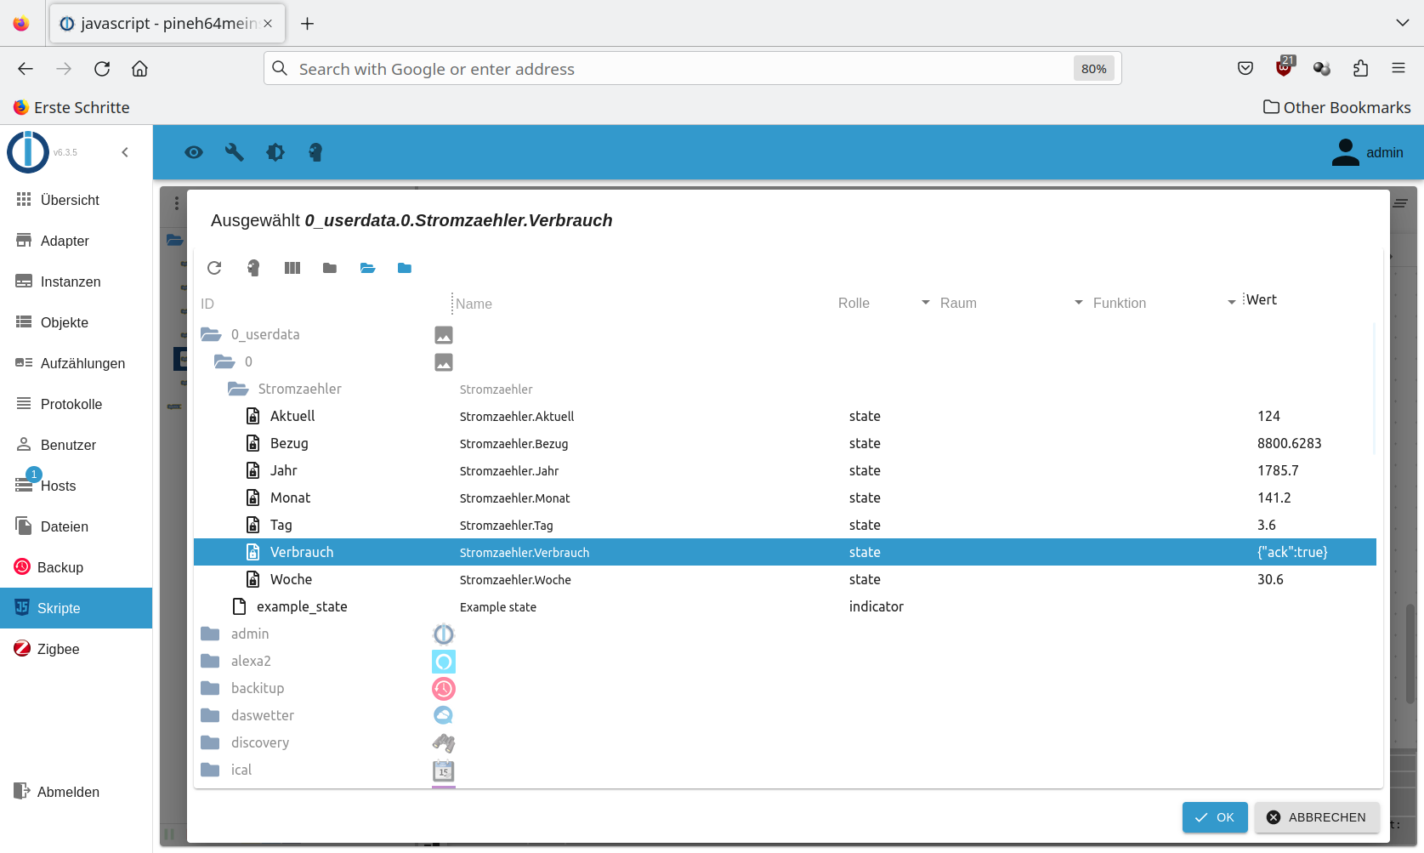Open Benutzer in sidebar

click(77, 445)
